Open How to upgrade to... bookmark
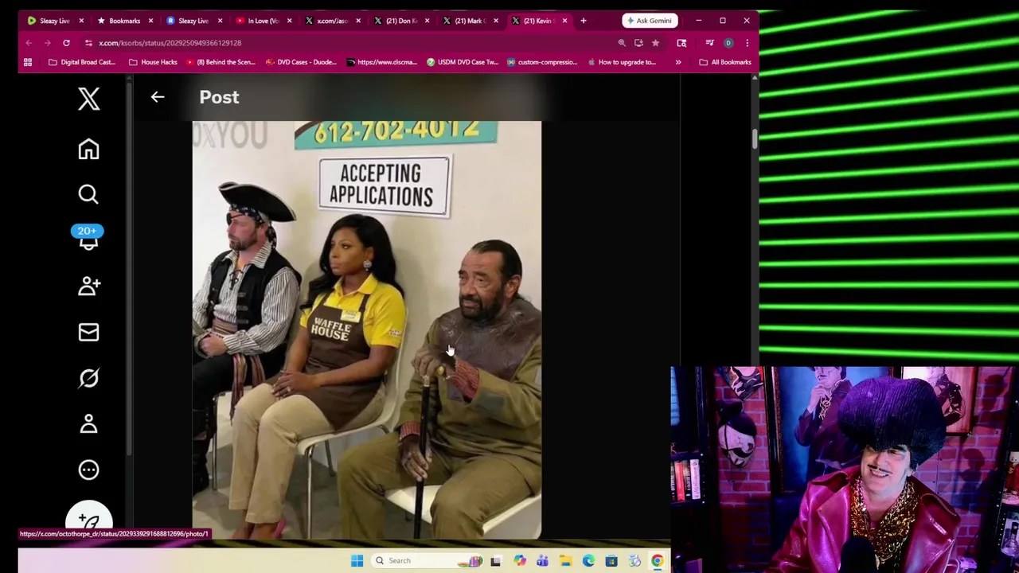 tap(622, 62)
